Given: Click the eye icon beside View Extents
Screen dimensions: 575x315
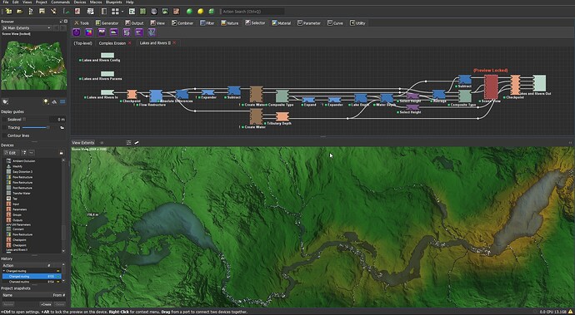Looking at the screenshot, I should (x=102, y=143).
